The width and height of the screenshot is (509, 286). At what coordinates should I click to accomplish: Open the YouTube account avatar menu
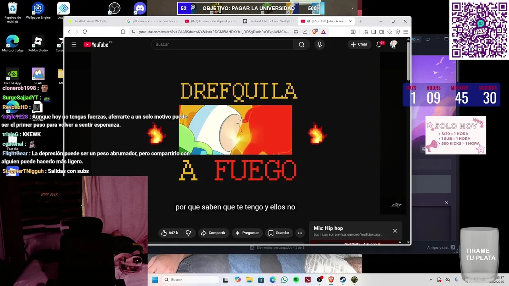[394, 44]
